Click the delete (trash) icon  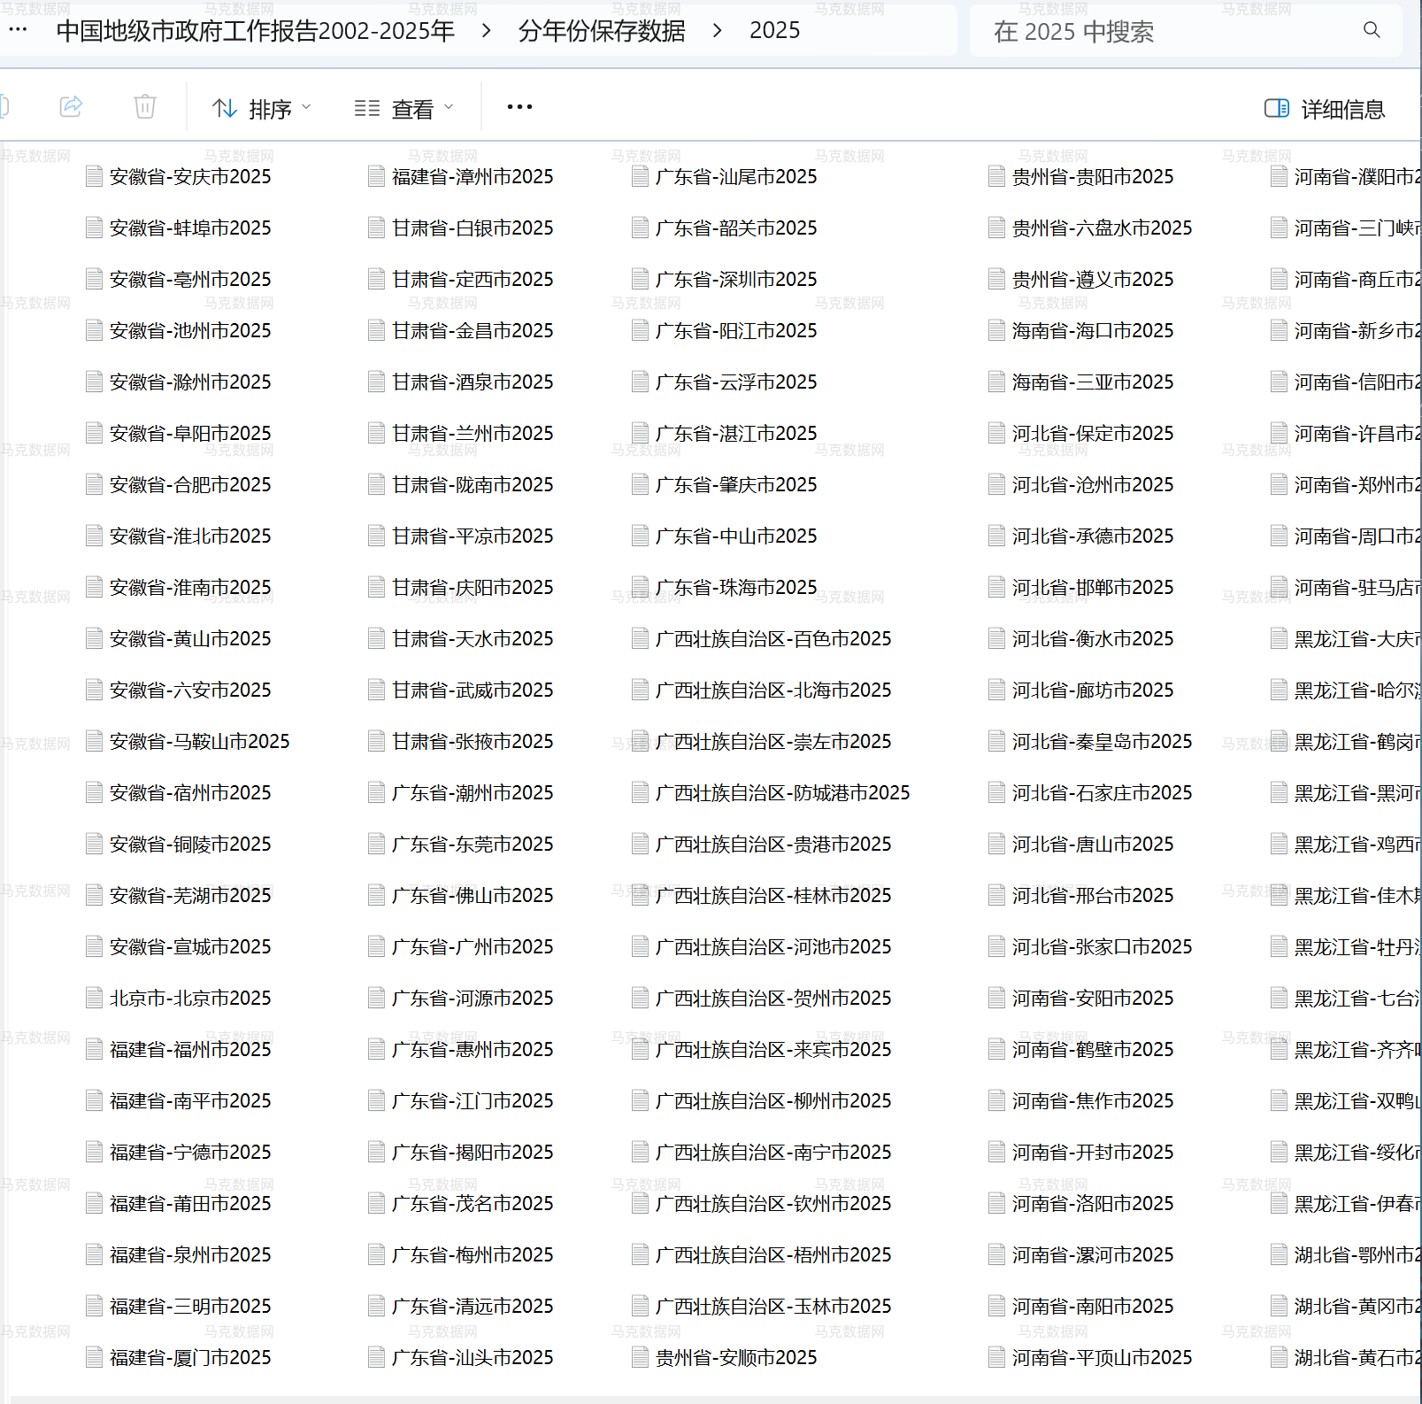point(145,106)
